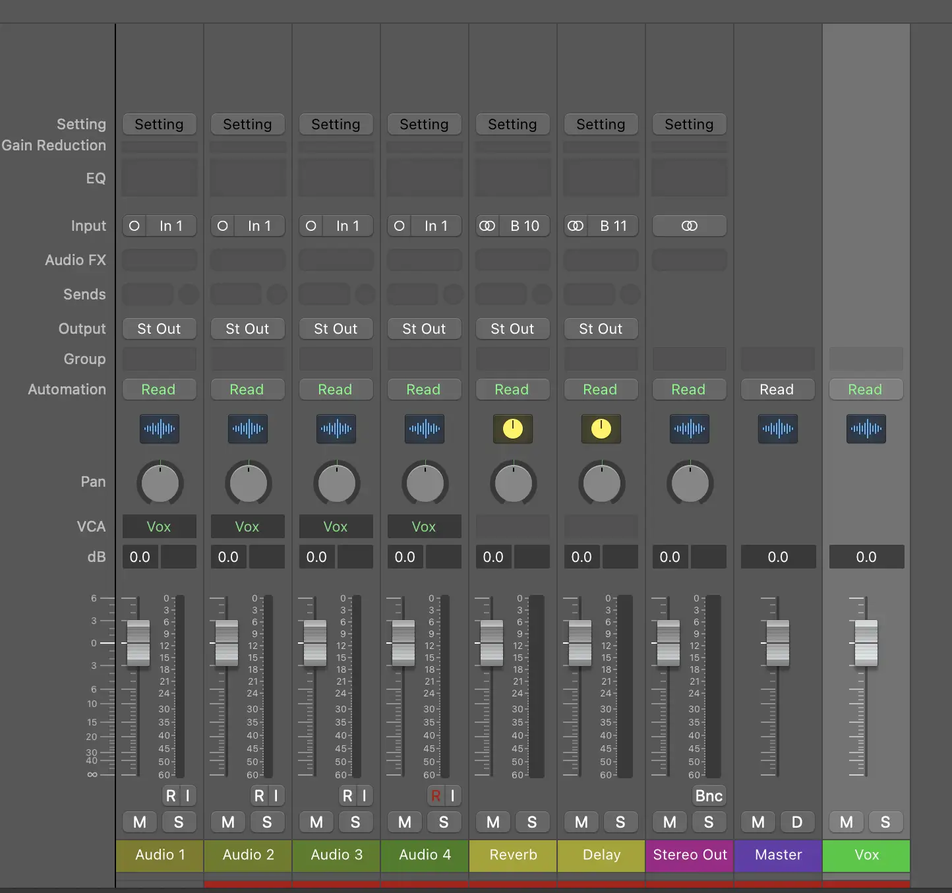Click the Audio 1 waveform track icon
Viewport: 952px width, 893px height.
pos(160,429)
